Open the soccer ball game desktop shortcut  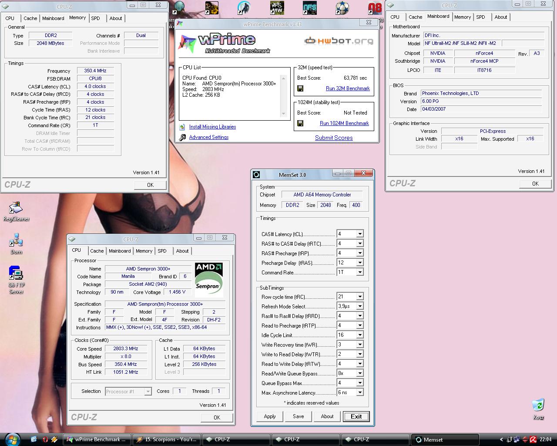(x=342, y=8)
